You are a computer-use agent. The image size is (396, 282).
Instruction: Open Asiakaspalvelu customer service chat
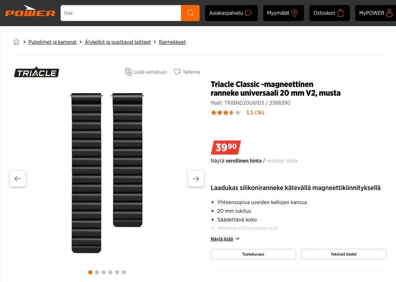(231, 13)
